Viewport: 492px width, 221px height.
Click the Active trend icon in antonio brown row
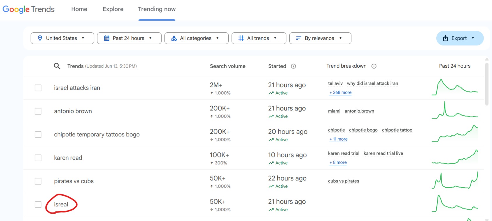(271, 116)
